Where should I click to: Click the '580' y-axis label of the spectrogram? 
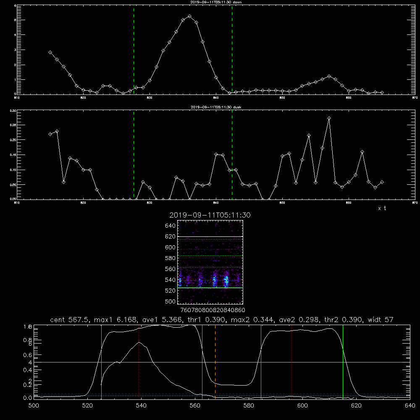tap(171, 258)
